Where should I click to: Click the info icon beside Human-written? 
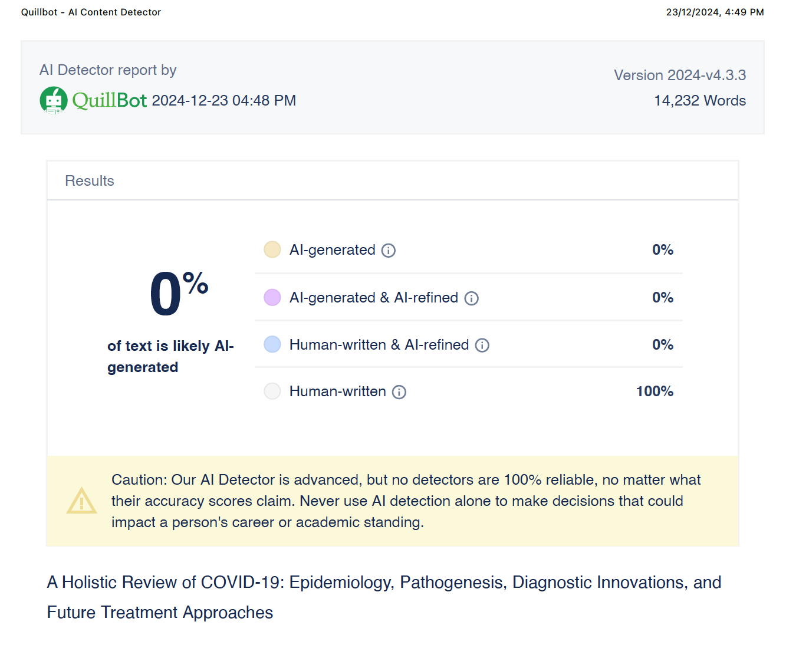tap(399, 392)
